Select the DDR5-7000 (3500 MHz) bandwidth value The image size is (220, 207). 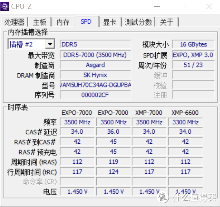[x=95, y=55]
